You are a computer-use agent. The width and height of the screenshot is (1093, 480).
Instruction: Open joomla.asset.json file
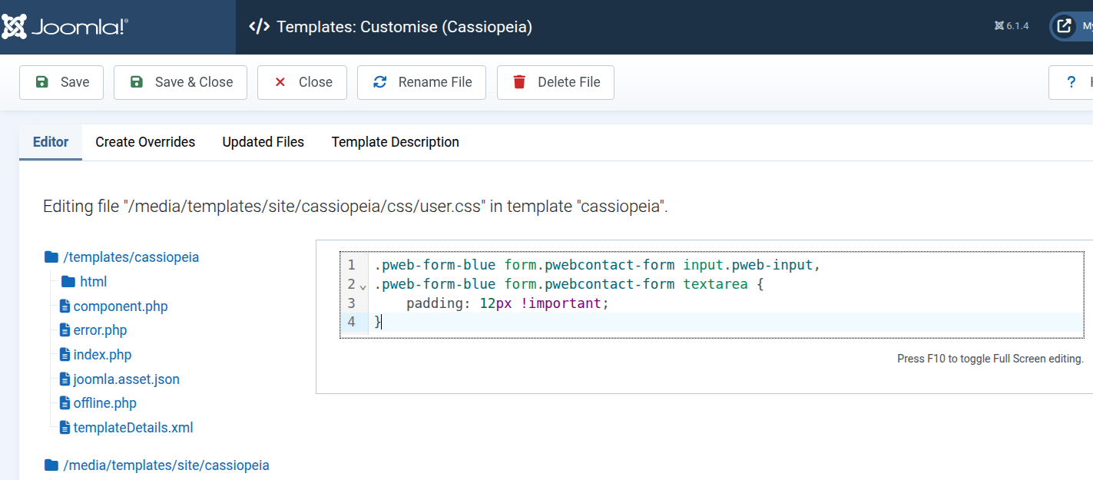(127, 379)
